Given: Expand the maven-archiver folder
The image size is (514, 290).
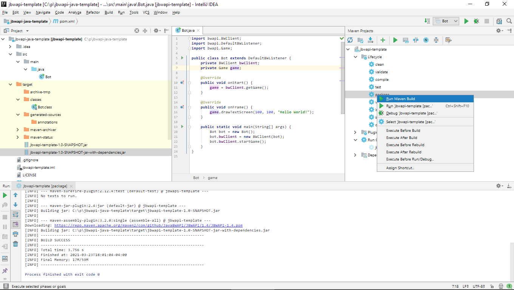Looking at the screenshot, I should pos(18,130).
